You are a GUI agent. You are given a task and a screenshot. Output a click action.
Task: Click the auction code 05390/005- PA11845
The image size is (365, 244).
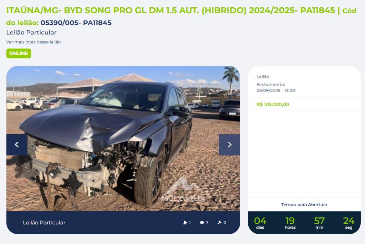(x=76, y=23)
